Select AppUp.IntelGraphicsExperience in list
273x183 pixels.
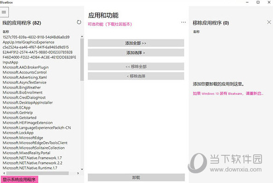29,42
